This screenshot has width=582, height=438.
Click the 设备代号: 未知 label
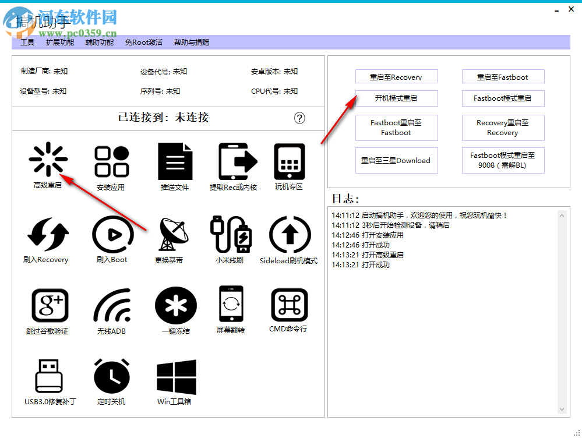(x=164, y=72)
